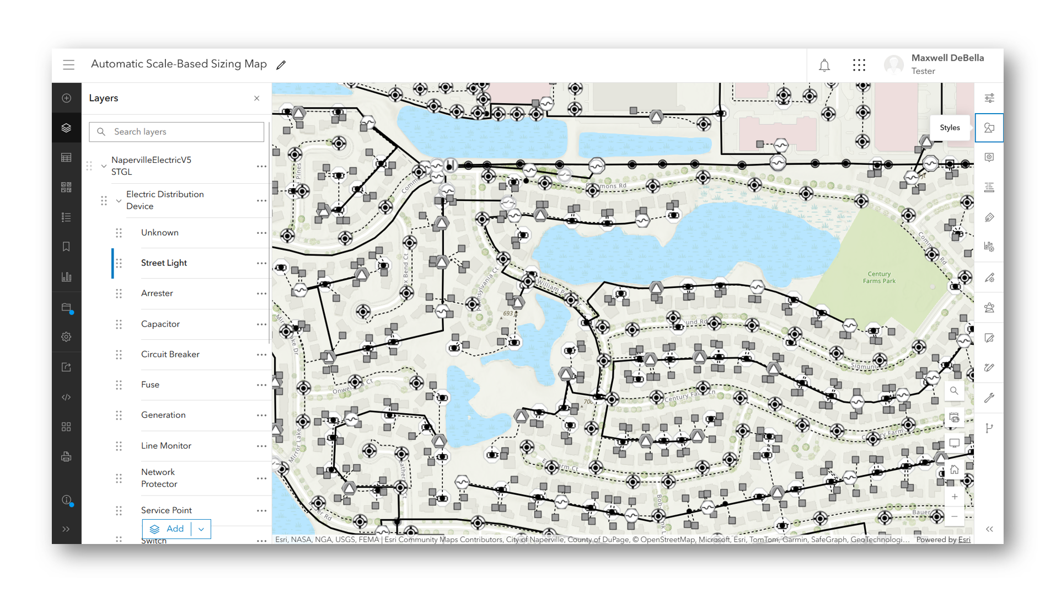Screen dimensions: 1056x592
Task: Open options menu for Capacitor layer
Action: coord(261,324)
